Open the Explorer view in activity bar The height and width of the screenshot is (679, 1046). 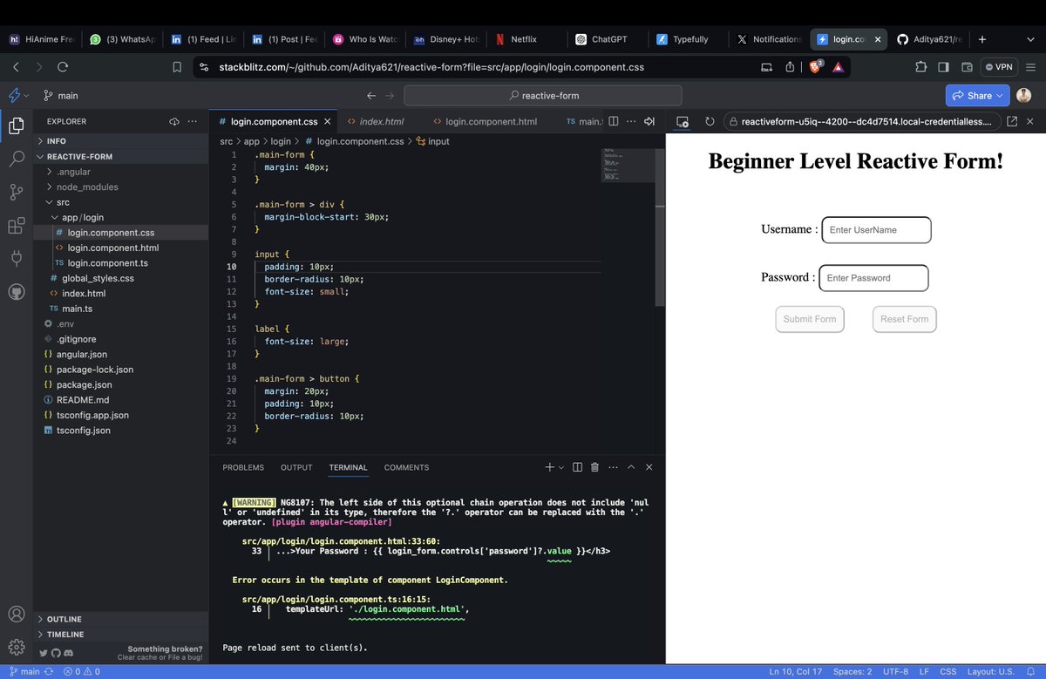17,126
